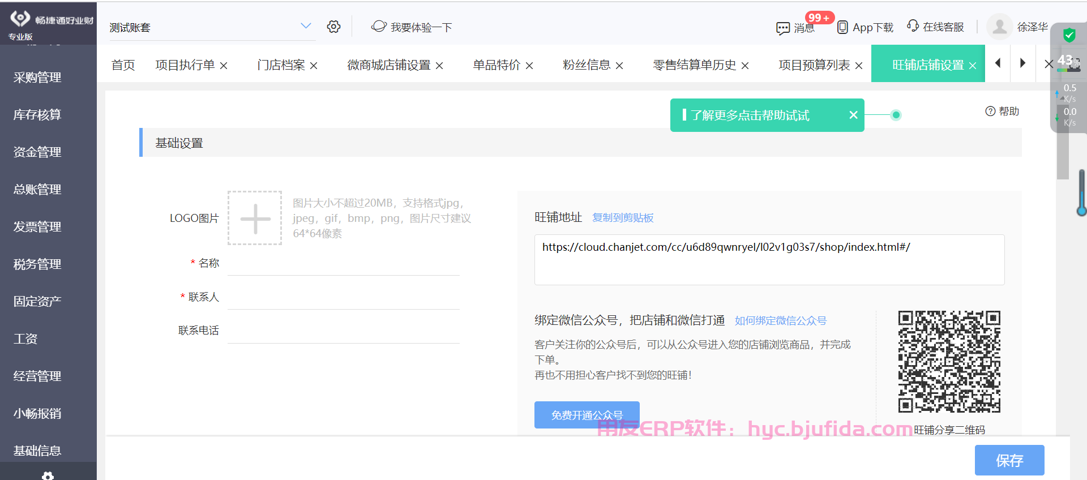This screenshot has height=480, width=1087.
Task: Open 在线客服 headset icon
Action: (913, 26)
